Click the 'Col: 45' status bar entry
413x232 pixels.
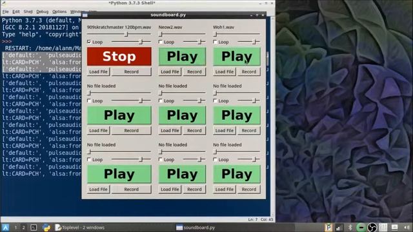click(x=267, y=219)
